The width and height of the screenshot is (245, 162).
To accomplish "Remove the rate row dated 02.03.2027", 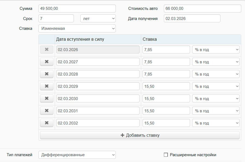I will pyautogui.click(x=47, y=62).
